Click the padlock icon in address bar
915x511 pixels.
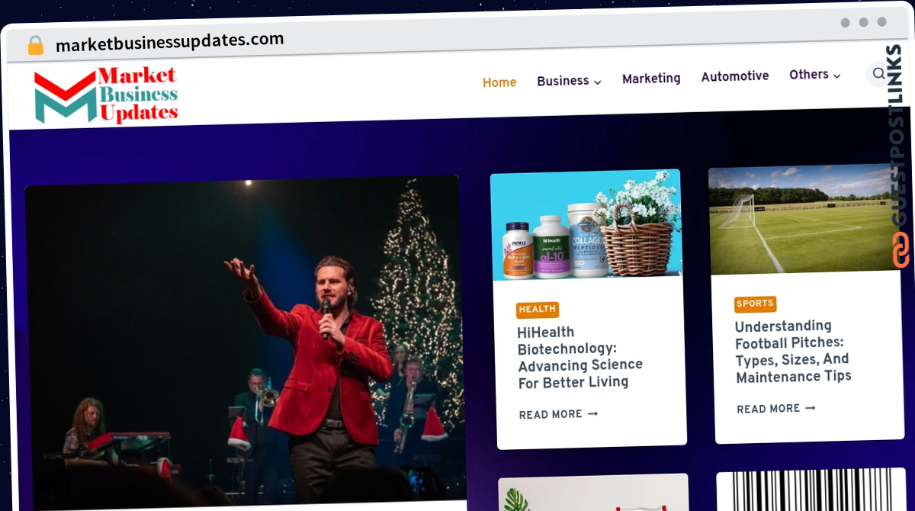pyautogui.click(x=36, y=45)
